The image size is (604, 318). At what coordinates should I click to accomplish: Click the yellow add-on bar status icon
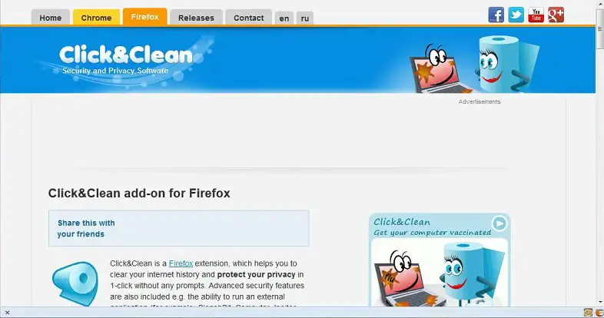[588, 313]
